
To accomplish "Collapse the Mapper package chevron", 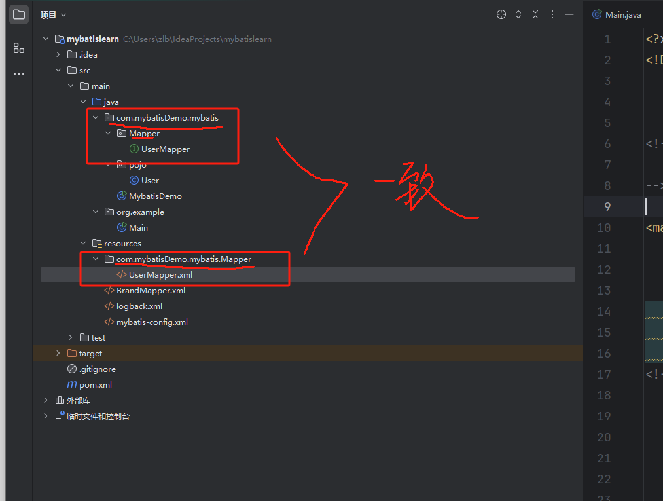I will point(108,133).
